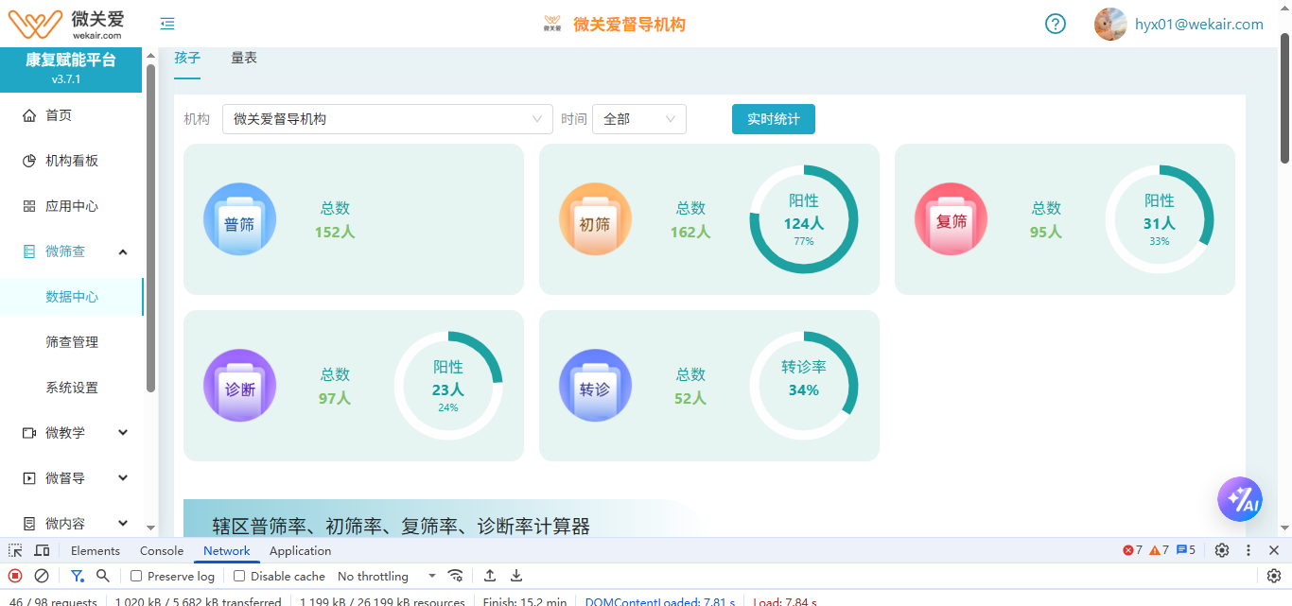
Task: Open the Console tab in DevTools
Action: pyautogui.click(x=161, y=550)
